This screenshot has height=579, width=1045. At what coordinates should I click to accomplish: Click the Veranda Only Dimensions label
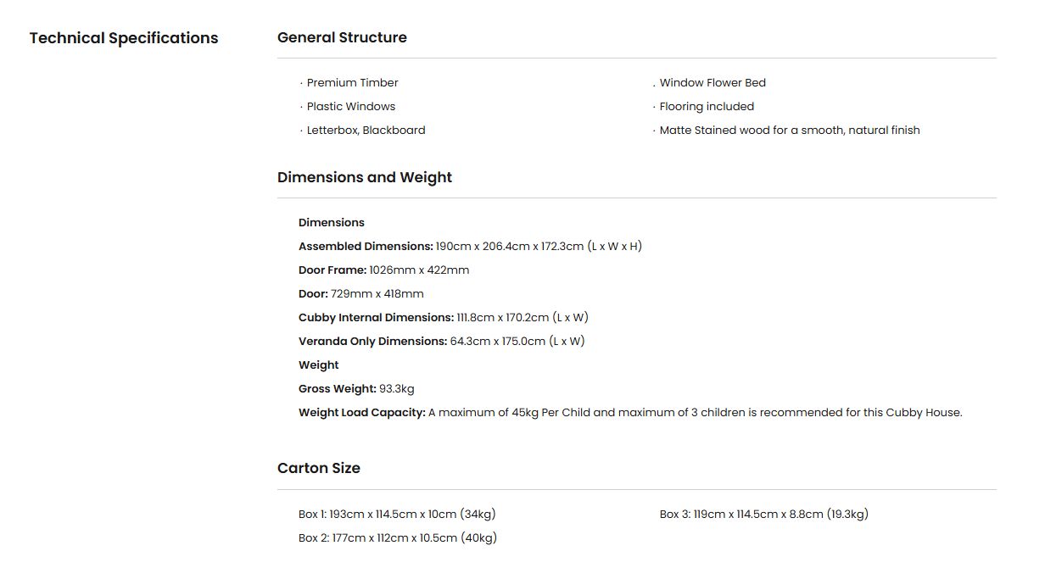click(x=372, y=342)
